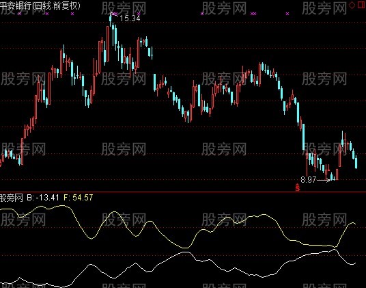Click the indicator value F: 54.57
Screen dimensions: 366x288
point(79,198)
